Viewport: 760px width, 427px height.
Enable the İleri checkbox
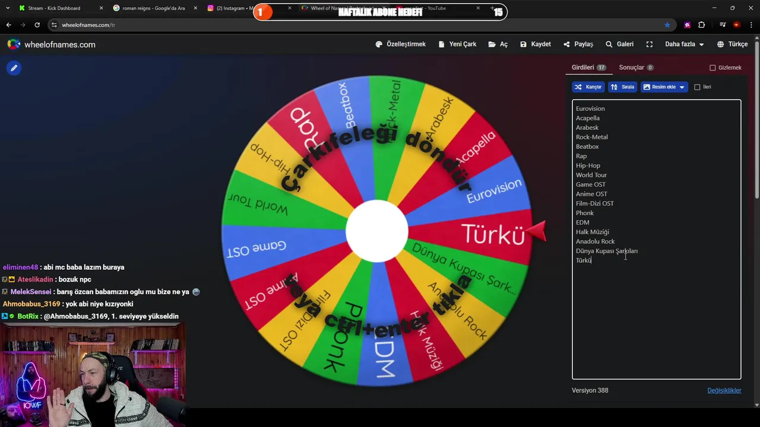point(697,87)
